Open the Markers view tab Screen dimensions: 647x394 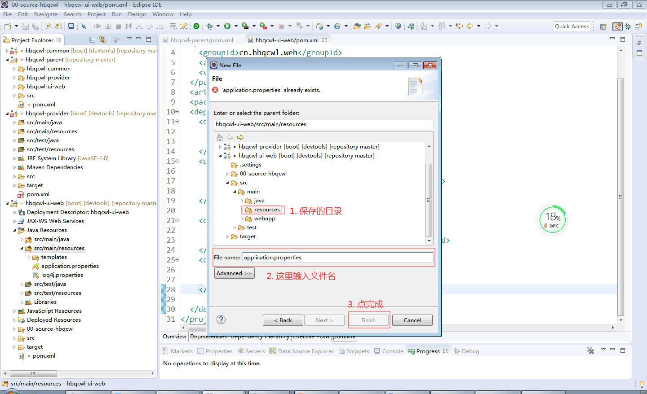177,351
